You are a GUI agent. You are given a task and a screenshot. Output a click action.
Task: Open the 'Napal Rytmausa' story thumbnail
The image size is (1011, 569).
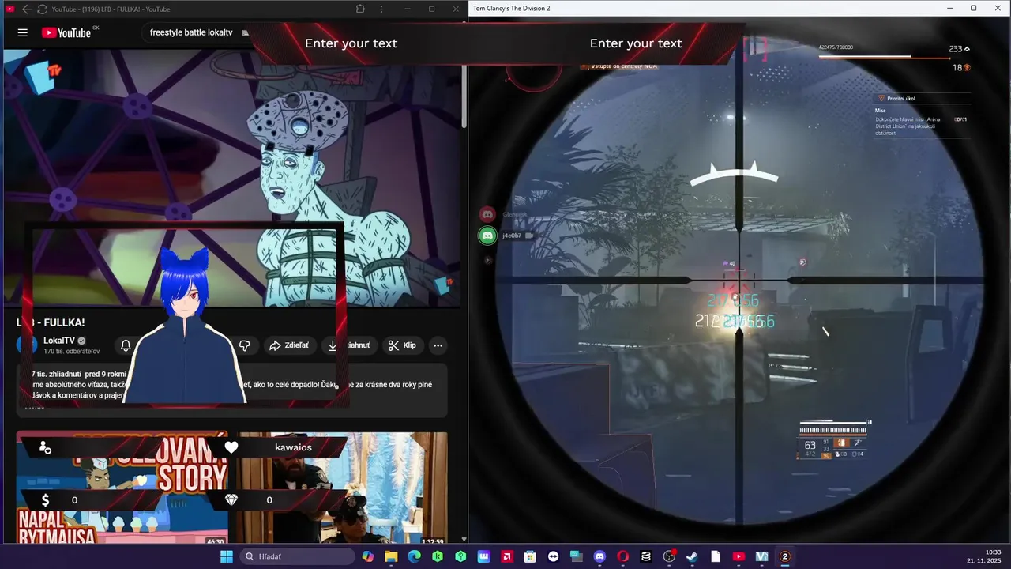(122, 488)
